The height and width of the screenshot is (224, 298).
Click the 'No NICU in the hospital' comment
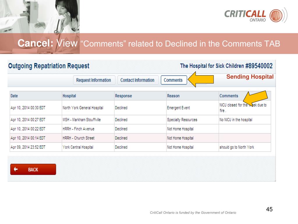pos(236,120)
